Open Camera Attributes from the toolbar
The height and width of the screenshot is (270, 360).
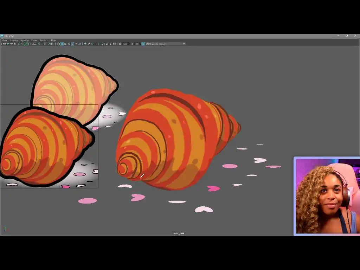click(x=12, y=44)
